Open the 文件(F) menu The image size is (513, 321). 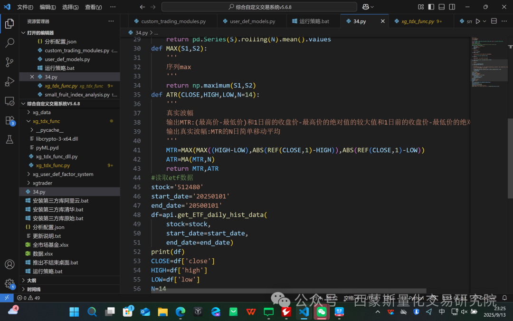[x=25, y=7]
